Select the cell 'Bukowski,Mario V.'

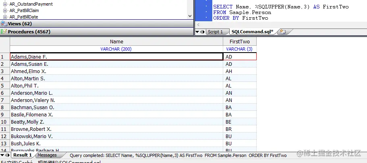click(x=116, y=137)
